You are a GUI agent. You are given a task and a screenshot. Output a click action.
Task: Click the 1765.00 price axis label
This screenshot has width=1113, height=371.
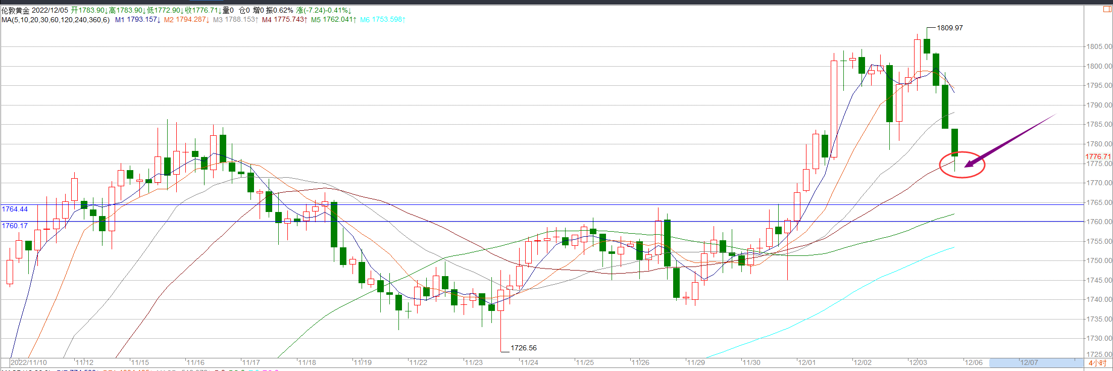coord(1099,202)
